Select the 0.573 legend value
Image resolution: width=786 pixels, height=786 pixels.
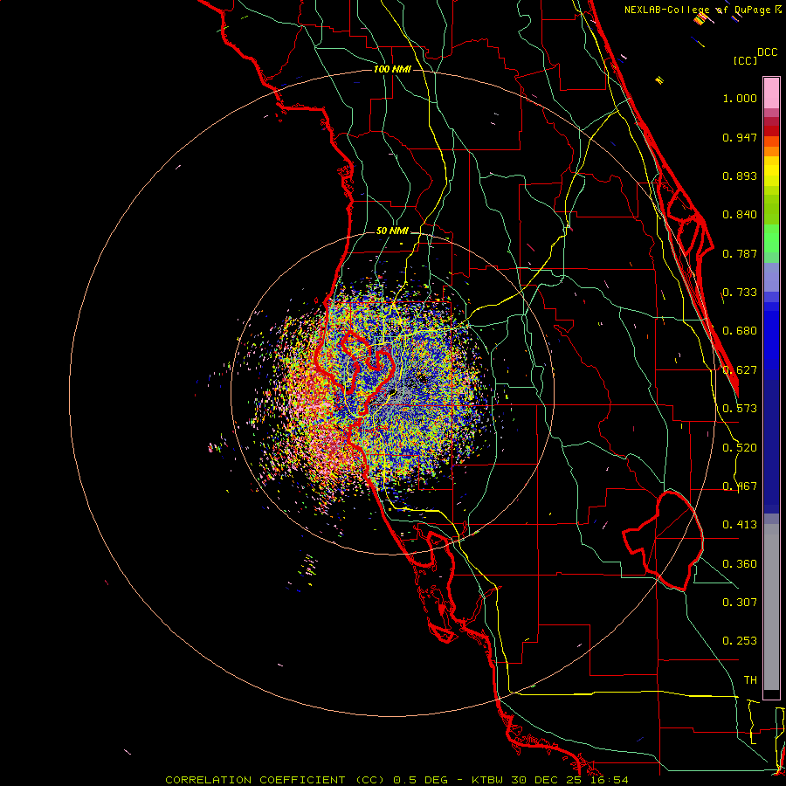pyautogui.click(x=740, y=409)
